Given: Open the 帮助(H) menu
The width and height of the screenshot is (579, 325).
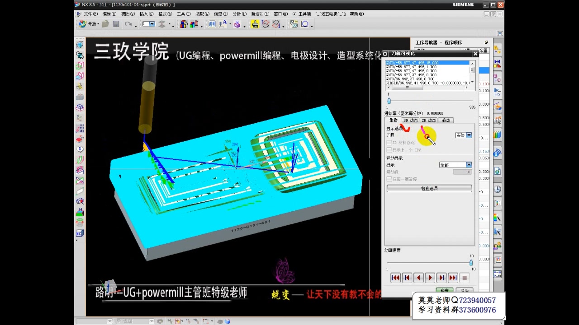Looking at the screenshot, I should tap(357, 14).
